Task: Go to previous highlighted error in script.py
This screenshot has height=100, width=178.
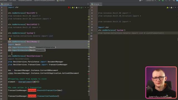Action: (85, 7)
